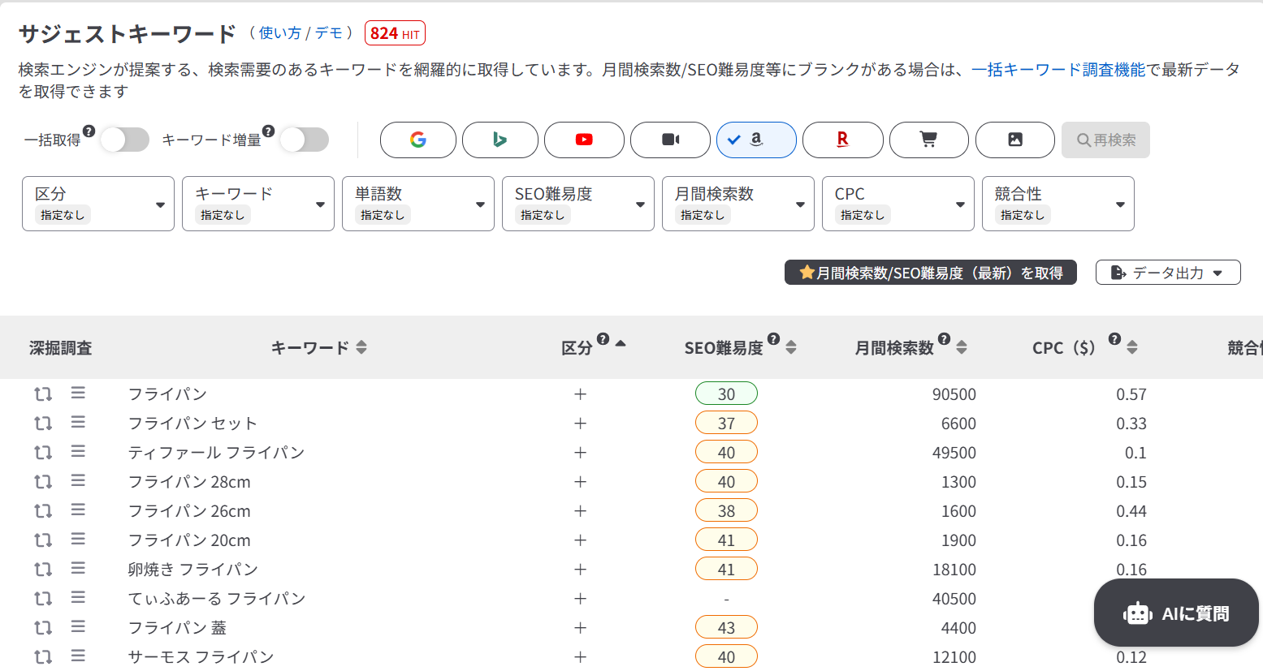Open the AIに質問 chat widget
This screenshot has height=671, width=1263.
(1175, 613)
